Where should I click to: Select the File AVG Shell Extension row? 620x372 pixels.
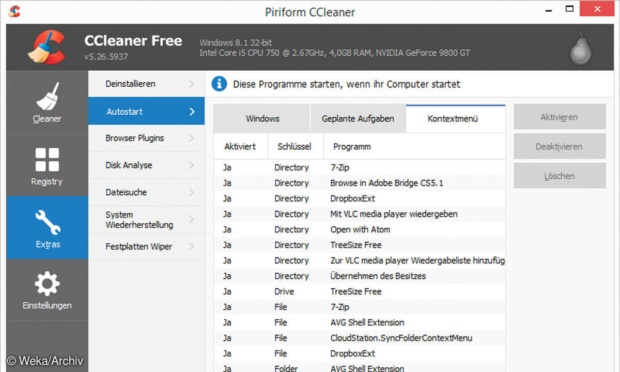point(360,322)
